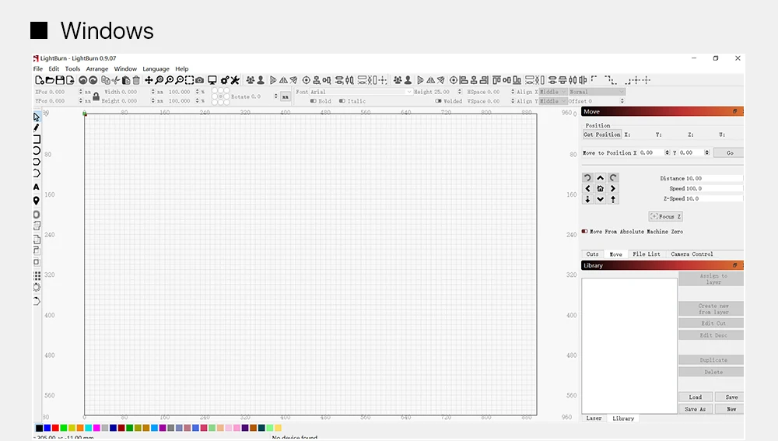Click the Save disk icon in toolbar
Viewport: 778px width, 441px height.
pyautogui.click(x=60, y=80)
